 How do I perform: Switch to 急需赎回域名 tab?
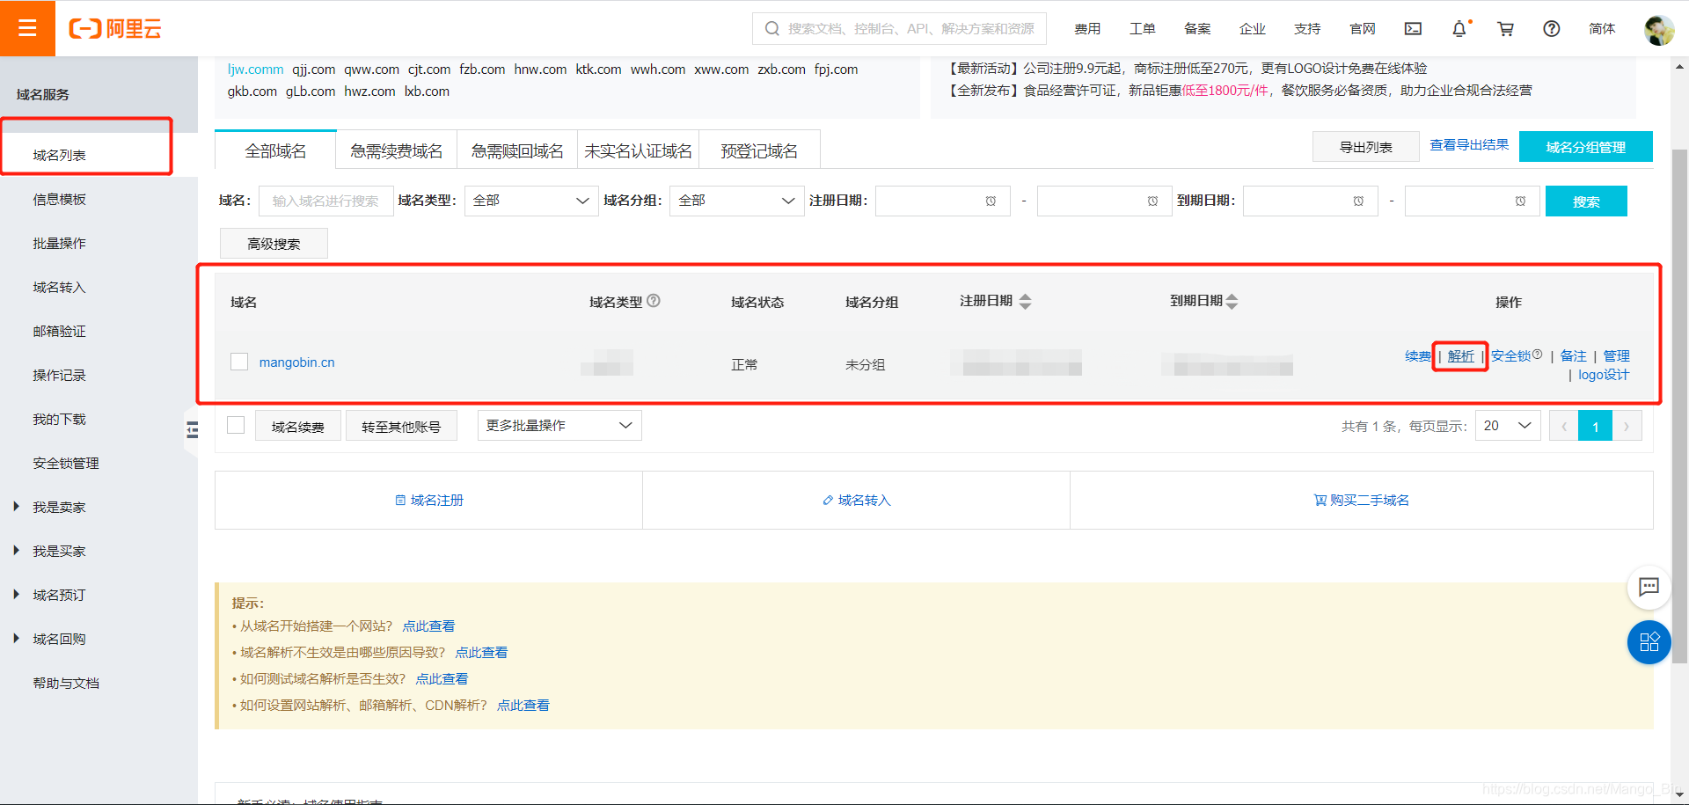pyautogui.click(x=517, y=150)
